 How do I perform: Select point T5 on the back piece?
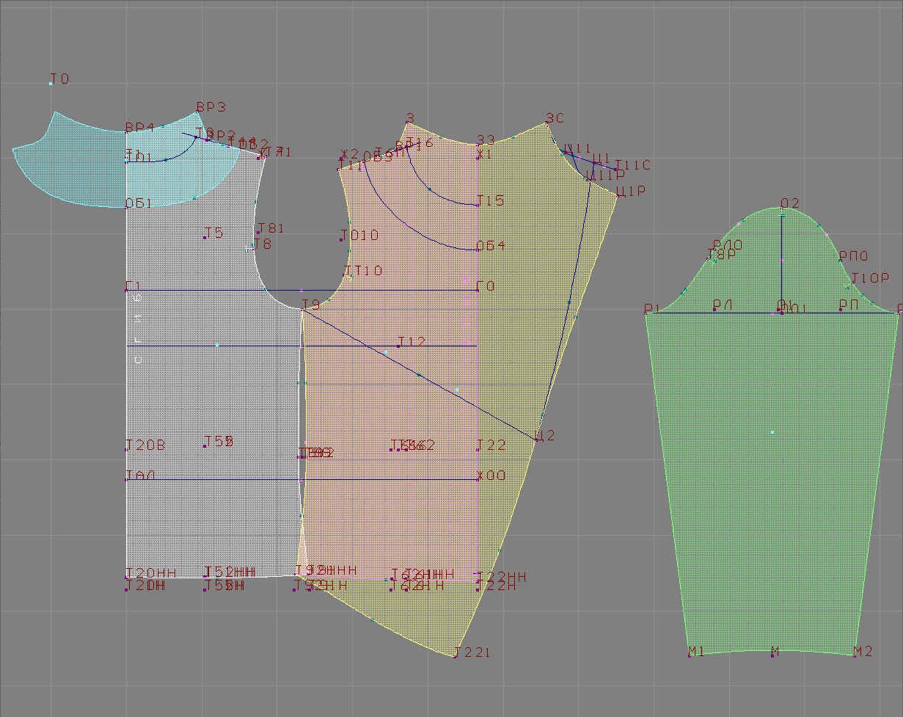205,237
